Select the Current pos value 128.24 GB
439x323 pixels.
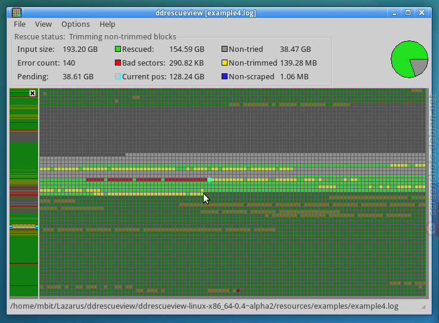187,77
